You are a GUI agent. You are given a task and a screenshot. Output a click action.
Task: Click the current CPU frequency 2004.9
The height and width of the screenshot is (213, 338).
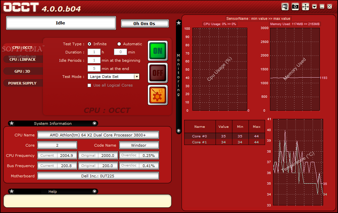tap(67, 156)
